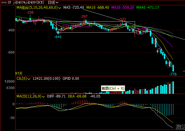
Task: Click the 91天 day count label
Action: pos(19,73)
